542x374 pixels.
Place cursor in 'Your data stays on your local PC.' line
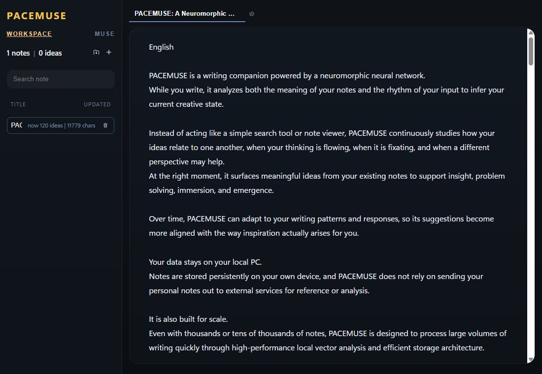(205, 262)
